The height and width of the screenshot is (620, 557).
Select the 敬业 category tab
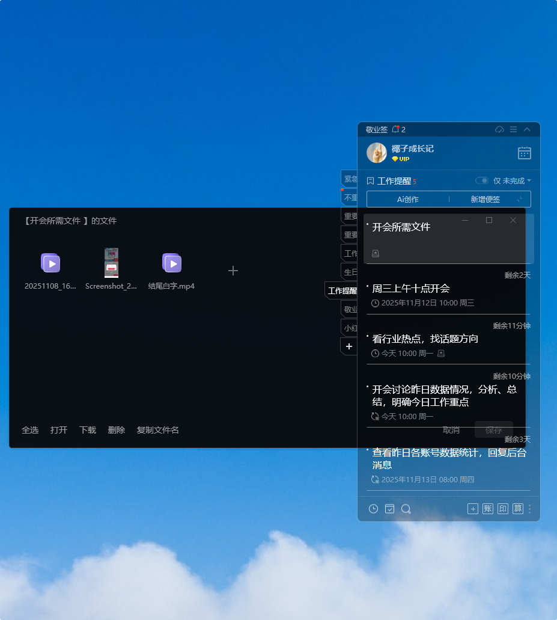coord(350,309)
